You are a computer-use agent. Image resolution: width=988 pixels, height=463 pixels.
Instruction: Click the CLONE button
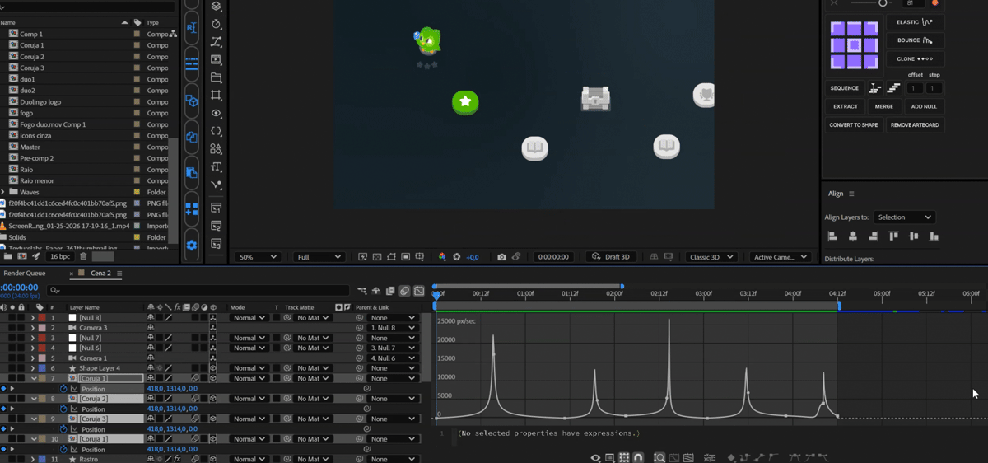coord(915,59)
